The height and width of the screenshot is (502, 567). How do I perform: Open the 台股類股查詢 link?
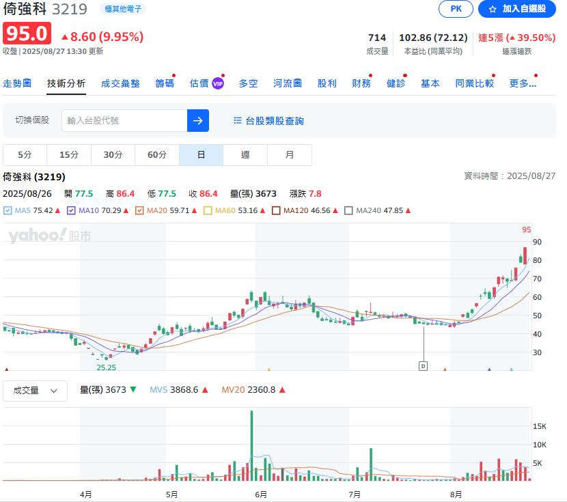(x=275, y=121)
